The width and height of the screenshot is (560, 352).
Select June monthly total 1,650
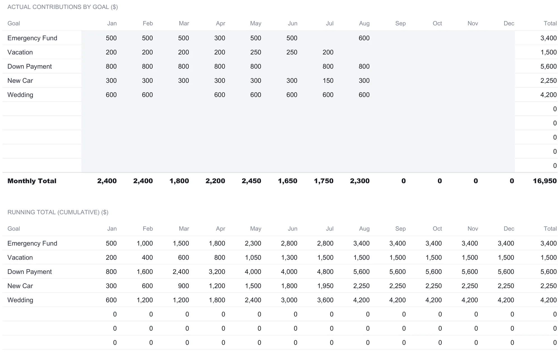click(x=288, y=181)
